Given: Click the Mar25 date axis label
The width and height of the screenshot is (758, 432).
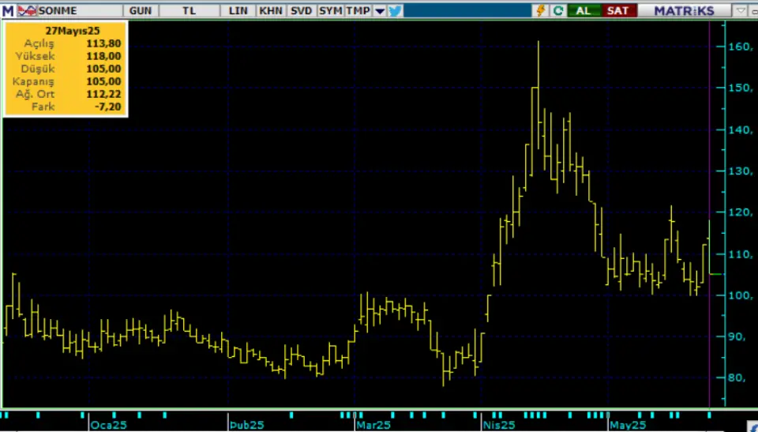Looking at the screenshot, I should [x=373, y=425].
